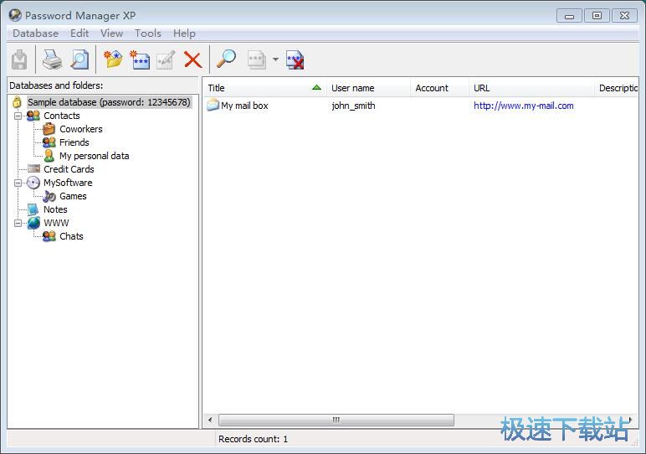Sort by the Description column header
Viewport: 646px width, 454px height.
(x=617, y=88)
